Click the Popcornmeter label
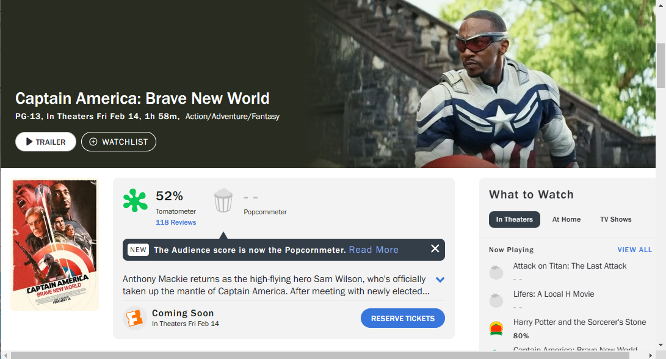The width and height of the screenshot is (666, 359). (x=265, y=212)
